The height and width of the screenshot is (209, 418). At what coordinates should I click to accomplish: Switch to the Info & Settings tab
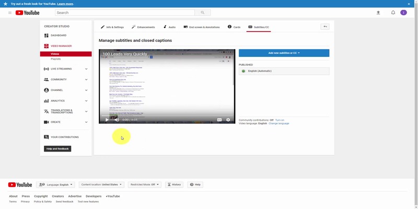click(x=112, y=27)
